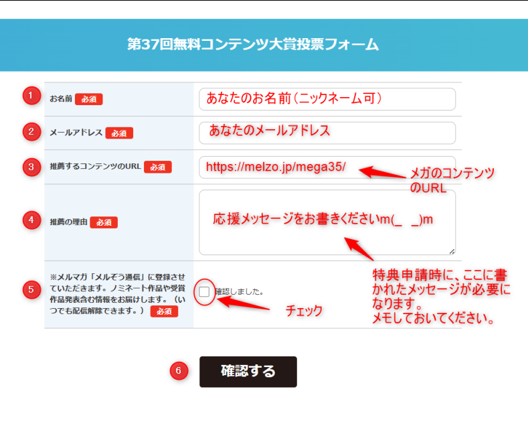The width and height of the screenshot is (528, 426).
Task: Click the 第37回無料コンテンツ大賞投票フォーム header title
Action: (253, 45)
